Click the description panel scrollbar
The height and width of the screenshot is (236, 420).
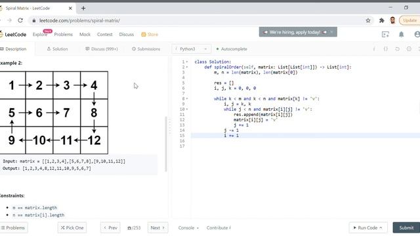(x=166, y=144)
